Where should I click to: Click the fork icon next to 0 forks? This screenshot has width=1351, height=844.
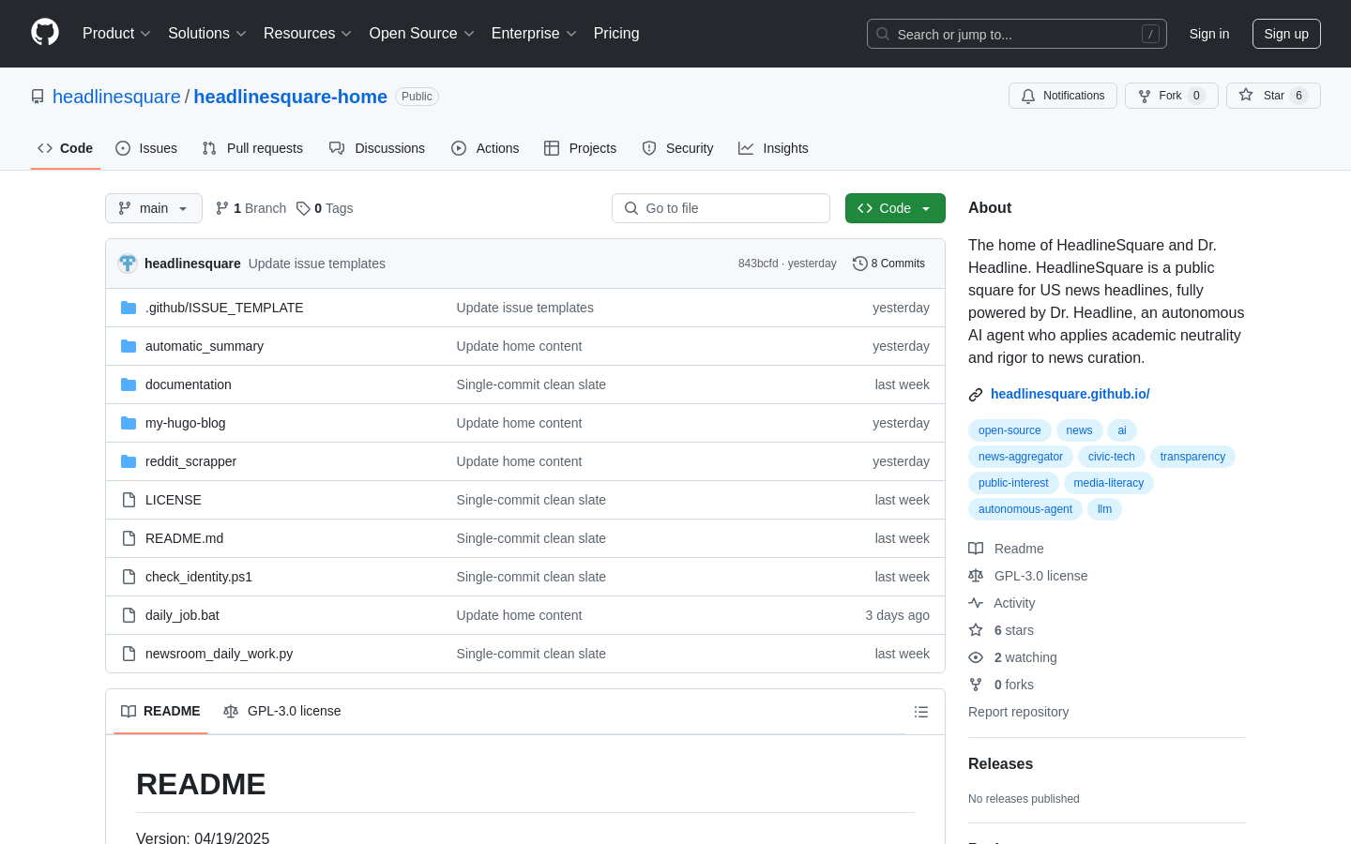coord(976,685)
